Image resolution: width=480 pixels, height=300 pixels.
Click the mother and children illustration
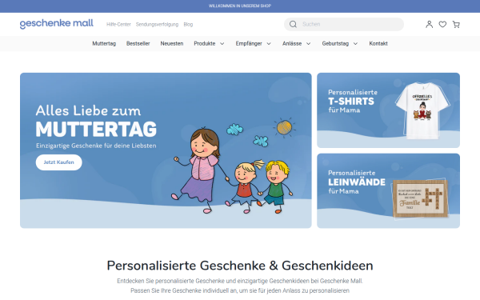(x=233, y=170)
